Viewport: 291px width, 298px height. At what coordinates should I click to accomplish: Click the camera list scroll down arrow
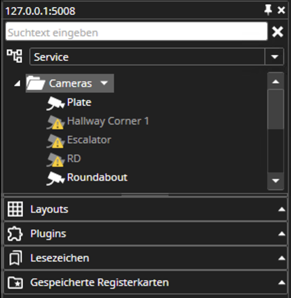coord(275,180)
